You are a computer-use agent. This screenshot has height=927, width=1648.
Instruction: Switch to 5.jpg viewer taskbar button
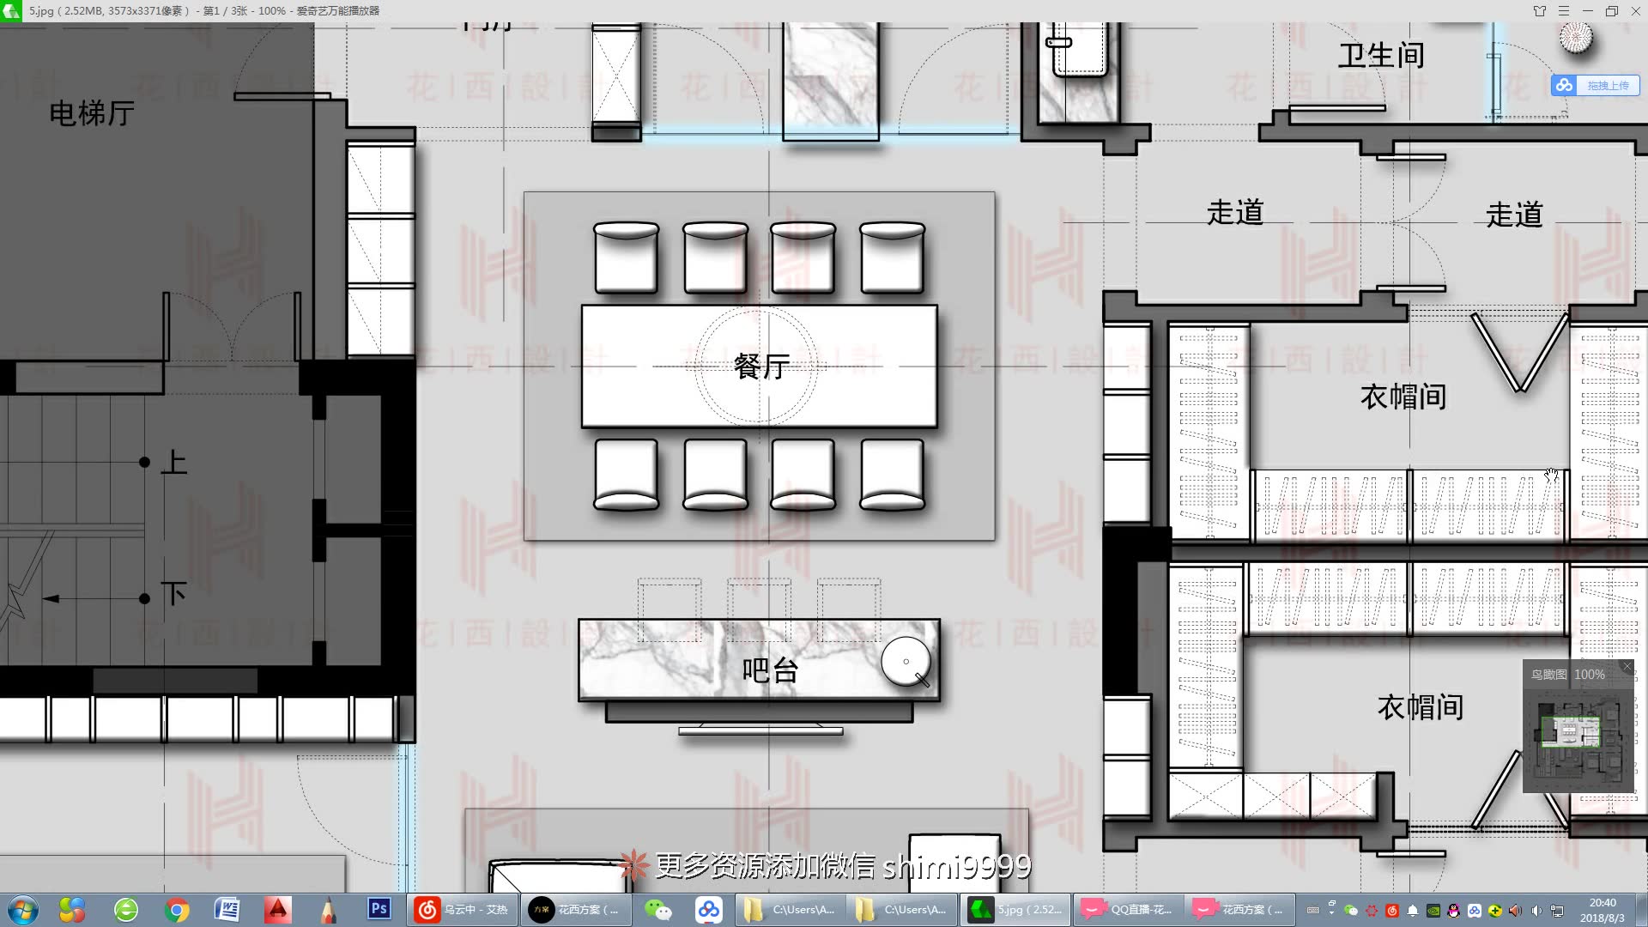[x=1016, y=910]
